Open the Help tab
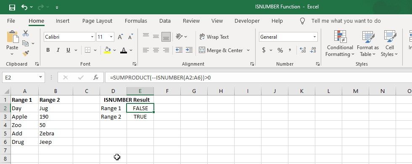 click(x=277, y=21)
